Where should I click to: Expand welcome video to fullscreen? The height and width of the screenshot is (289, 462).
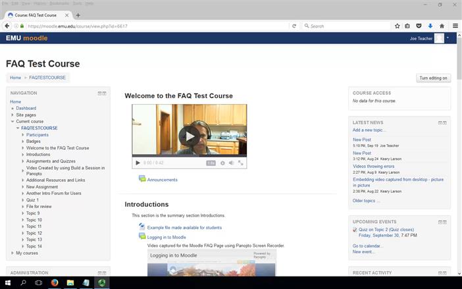(241, 163)
